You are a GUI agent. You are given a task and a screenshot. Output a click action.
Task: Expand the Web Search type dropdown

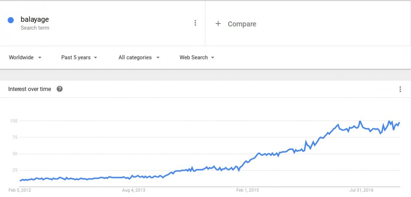coord(197,57)
